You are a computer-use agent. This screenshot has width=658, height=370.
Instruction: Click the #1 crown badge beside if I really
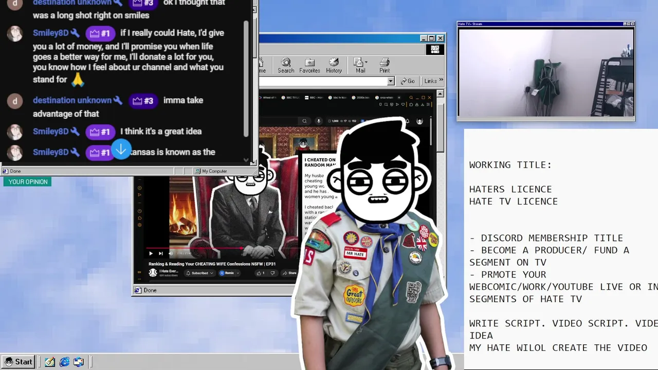[x=100, y=33]
